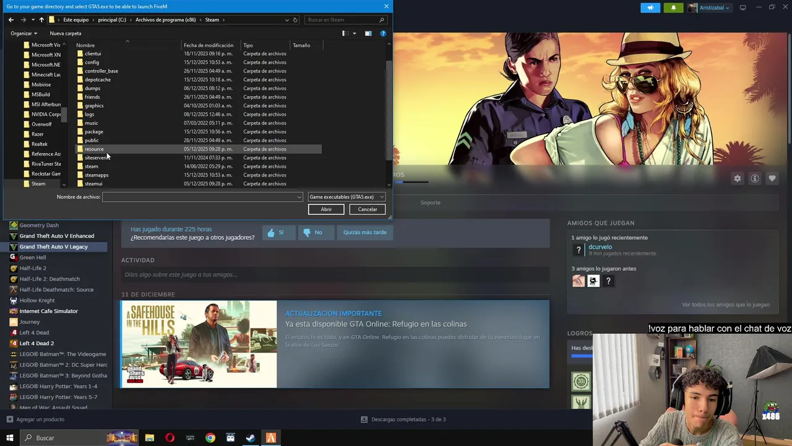Open Steam announcements megaphone button

(650, 7)
